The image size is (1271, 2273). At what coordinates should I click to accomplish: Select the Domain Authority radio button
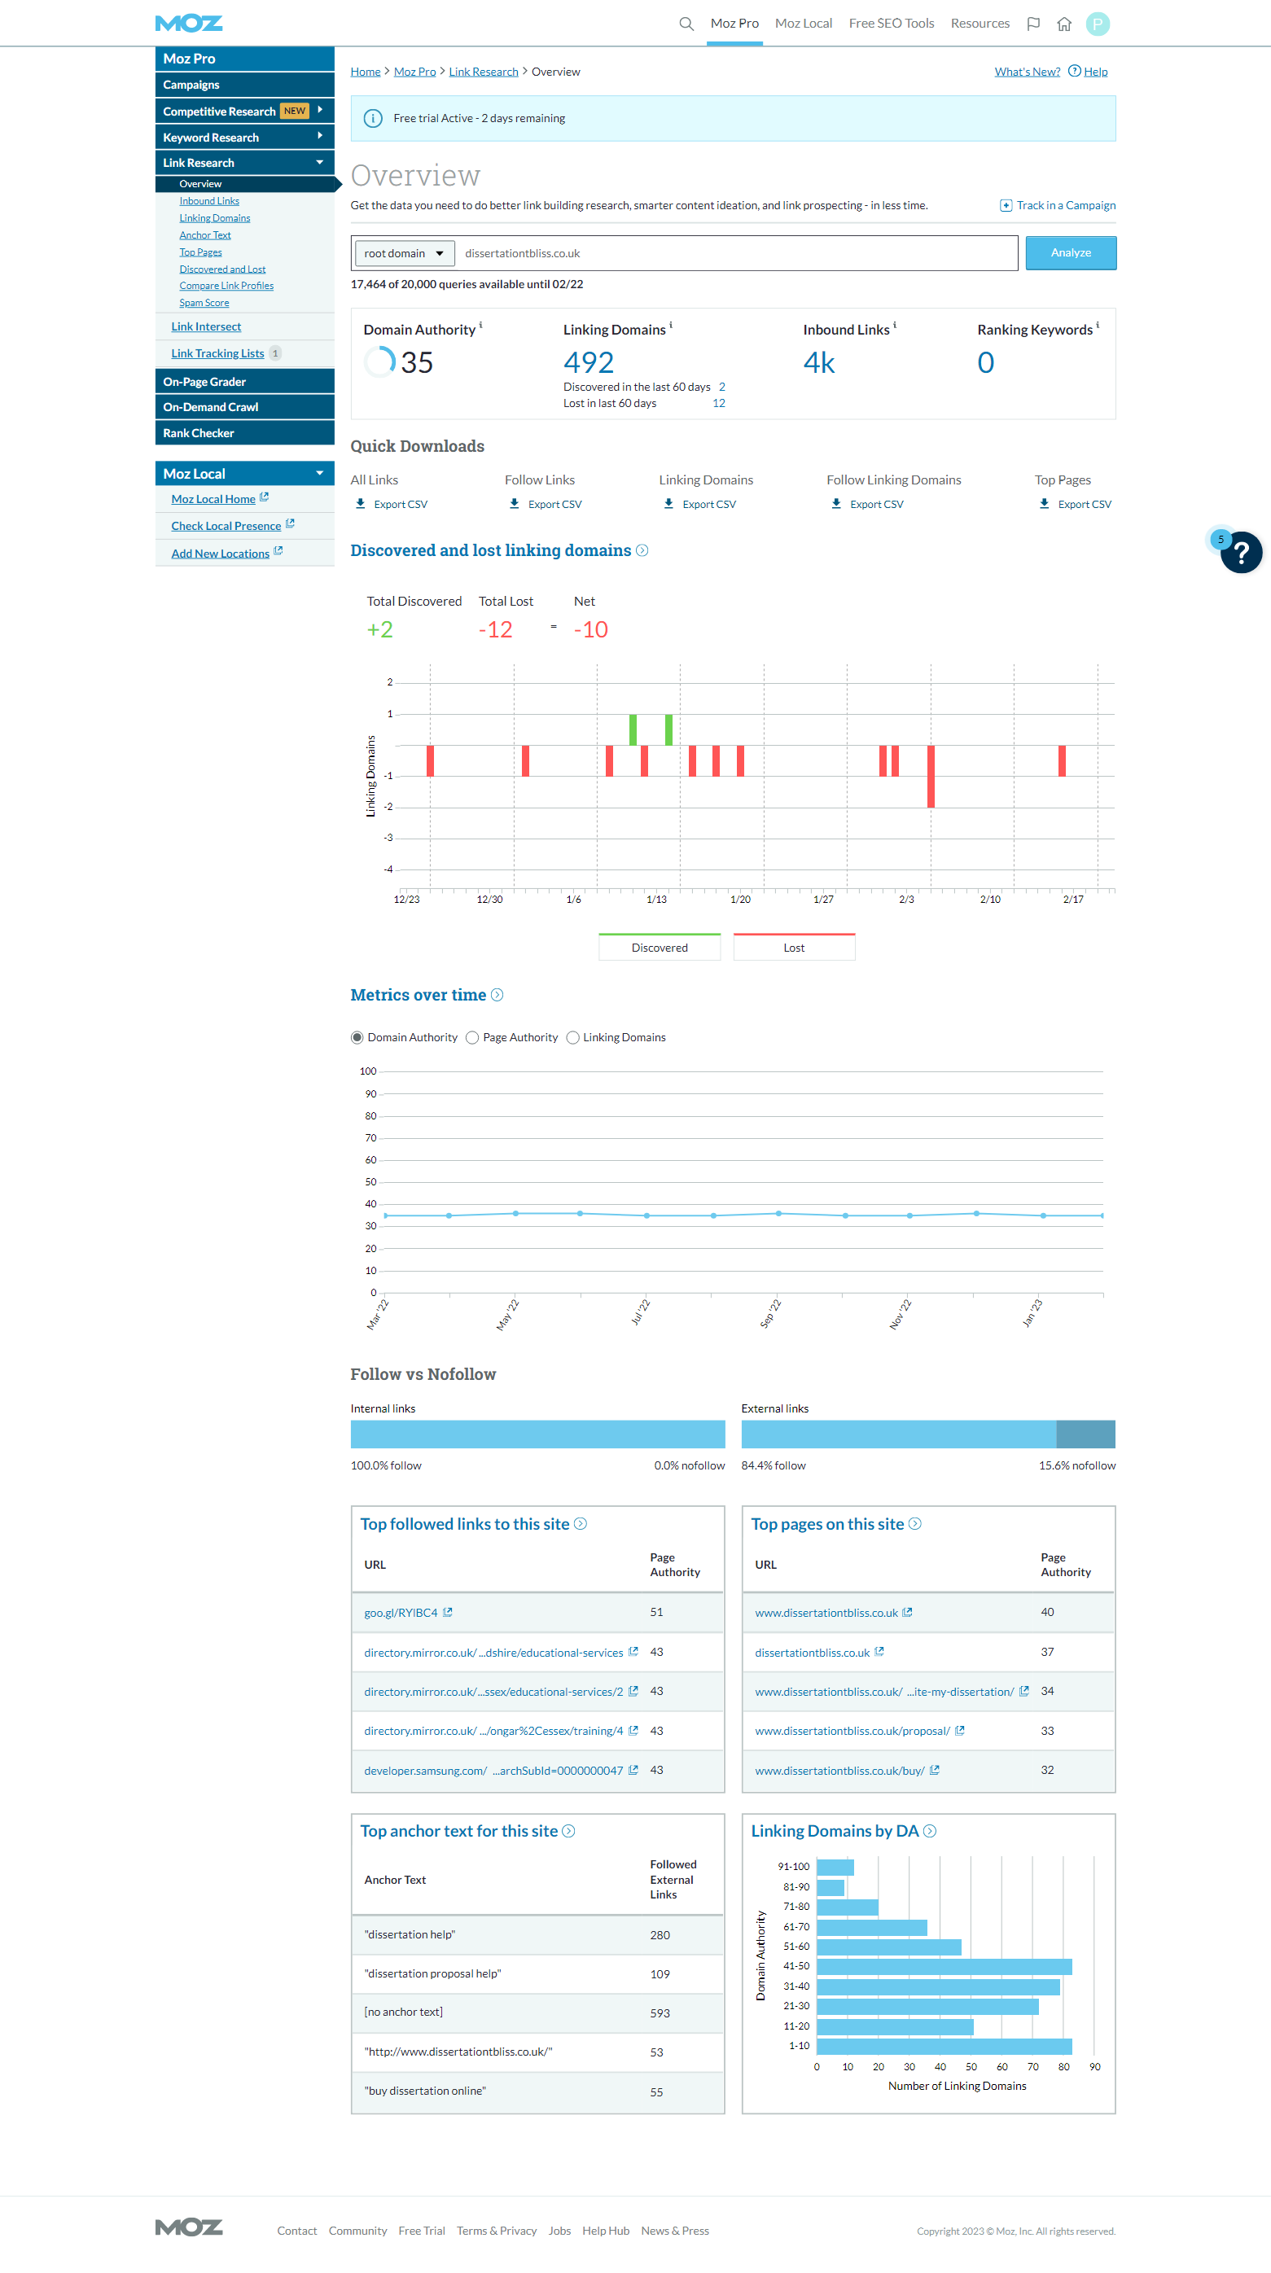coord(357,1037)
